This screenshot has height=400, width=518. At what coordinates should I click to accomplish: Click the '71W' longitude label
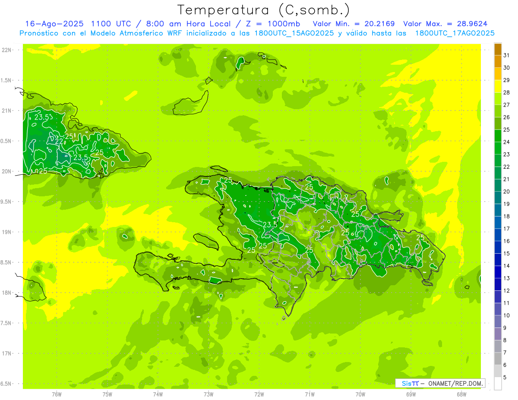(310, 394)
